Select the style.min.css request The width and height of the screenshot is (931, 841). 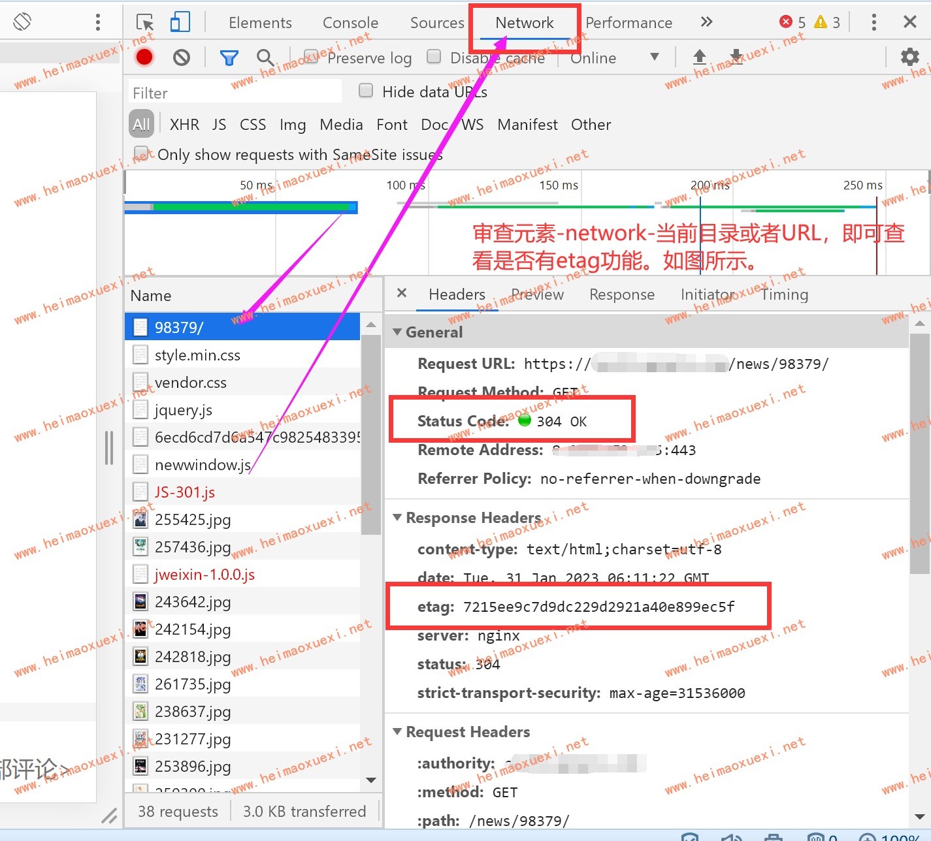pos(197,355)
